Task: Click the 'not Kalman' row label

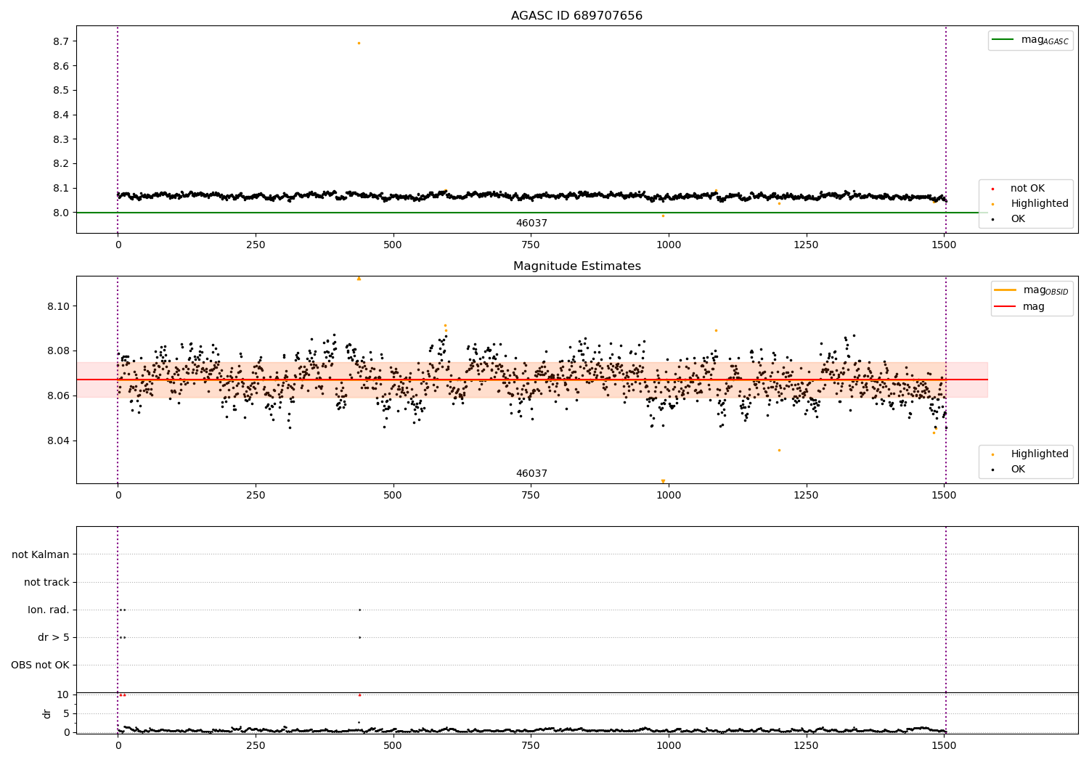Action: pyautogui.click(x=41, y=555)
